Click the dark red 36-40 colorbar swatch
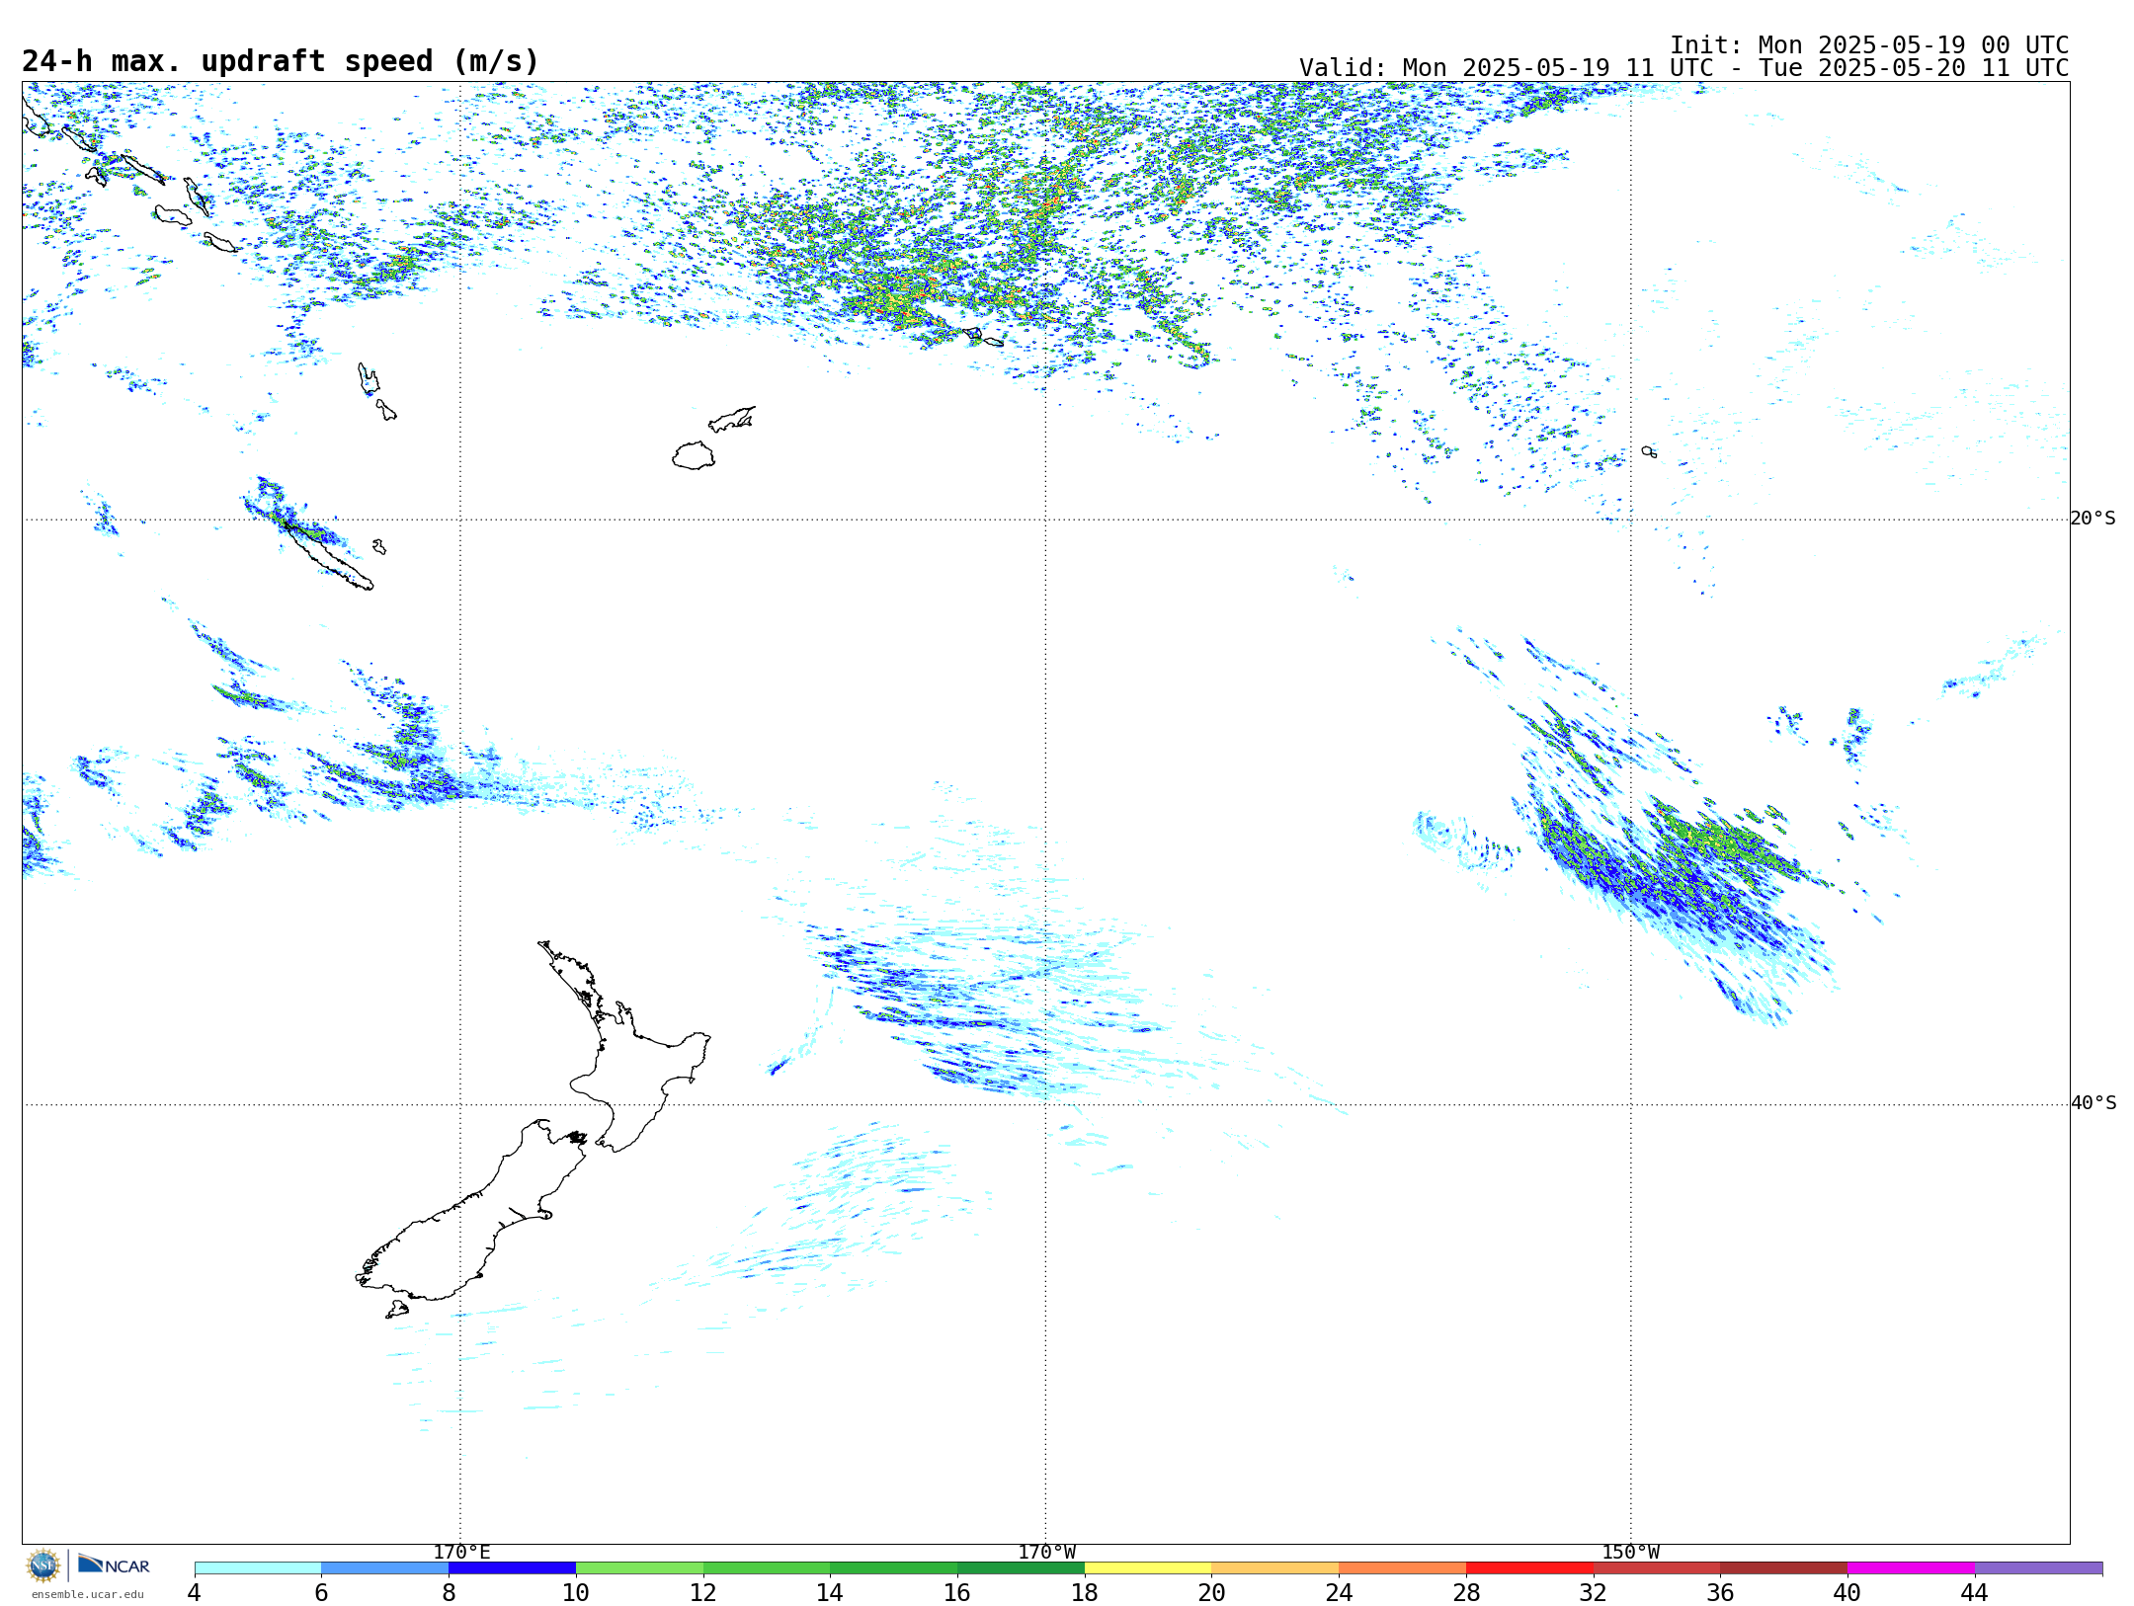Viewport: 2134px width, 1606px height. coord(1784,1567)
